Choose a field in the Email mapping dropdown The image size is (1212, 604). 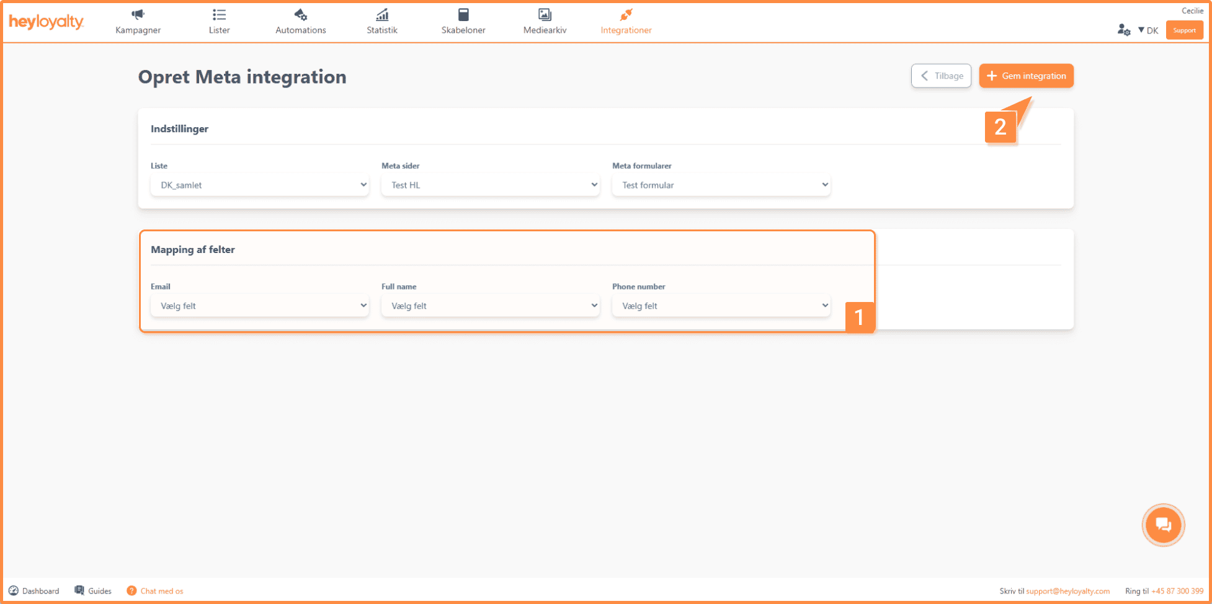259,306
